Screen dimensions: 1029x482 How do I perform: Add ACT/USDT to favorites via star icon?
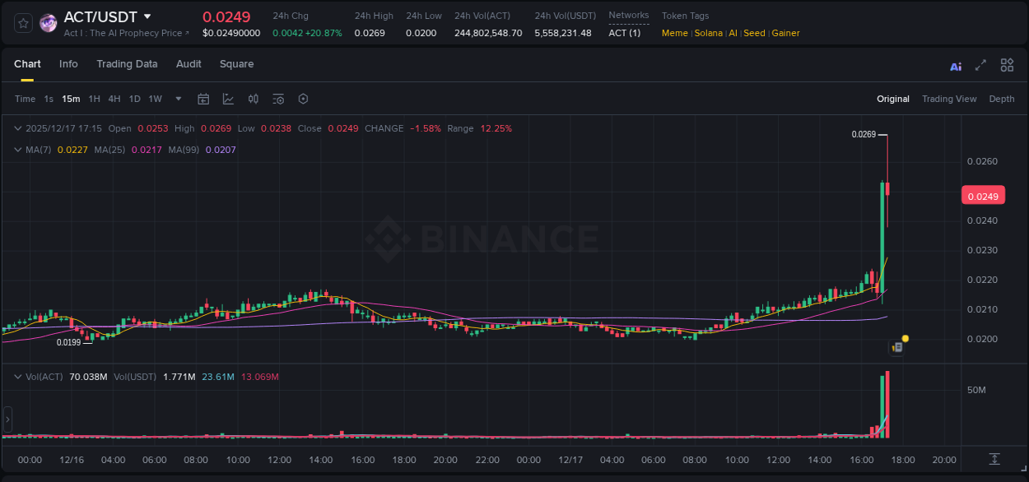point(22,22)
